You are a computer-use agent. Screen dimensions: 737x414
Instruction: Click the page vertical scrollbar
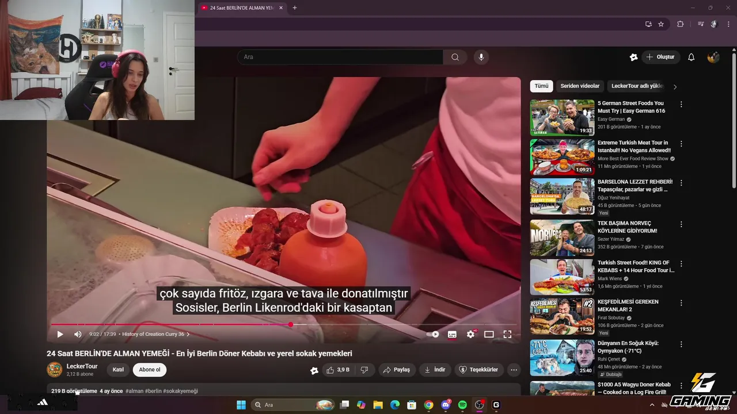tap(734, 120)
